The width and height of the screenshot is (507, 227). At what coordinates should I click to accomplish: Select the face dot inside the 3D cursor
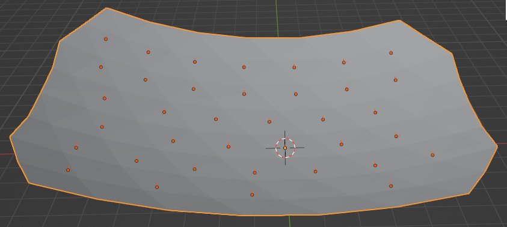point(285,148)
